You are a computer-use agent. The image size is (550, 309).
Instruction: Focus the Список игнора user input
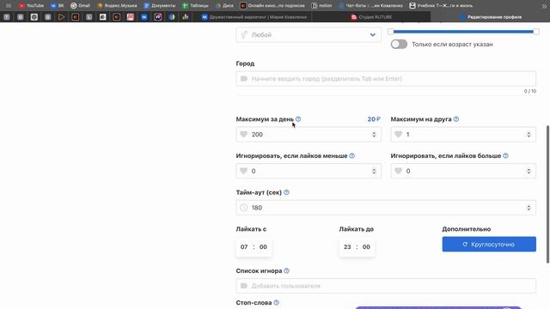coord(386,286)
